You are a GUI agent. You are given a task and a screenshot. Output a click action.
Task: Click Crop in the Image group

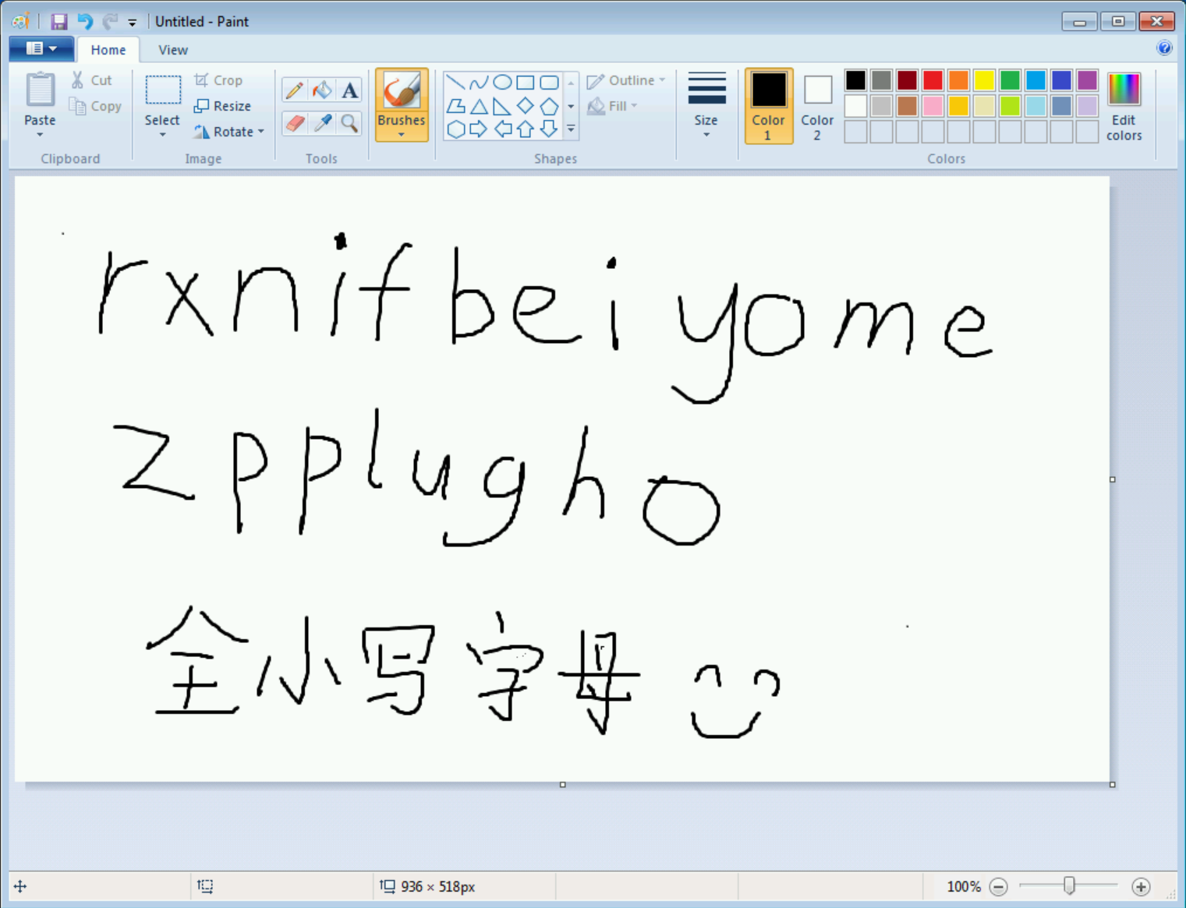coord(219,79)
